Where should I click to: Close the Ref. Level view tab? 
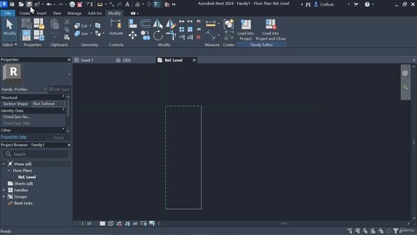(x=194, y=60)
